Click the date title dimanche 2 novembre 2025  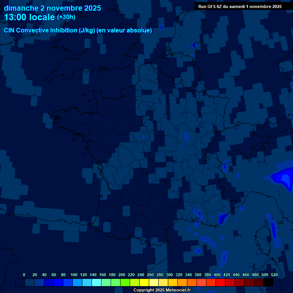click(52, 8)
